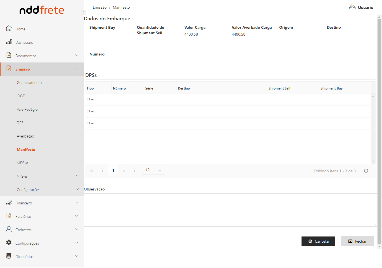Viewport: 382px width, 268px height.
Task: Sort the grid by Número column header
Action: tap(120, 88)
